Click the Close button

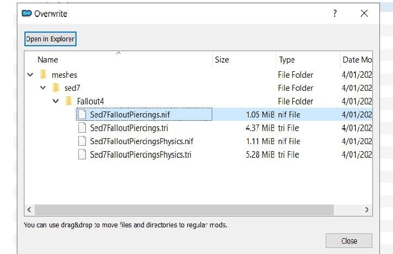pos(349,241)
